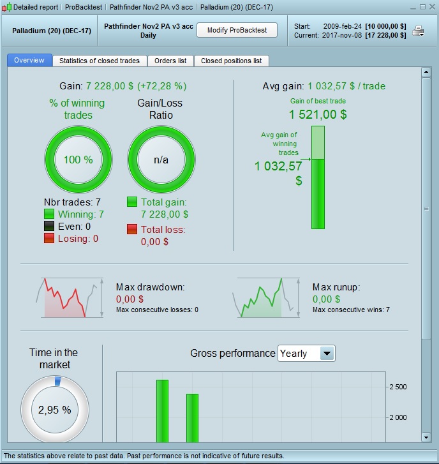Viewport: 439px width, 464px height.
Task: Click the past performance disclaimer in status bar
Action: tap(144, 456)
